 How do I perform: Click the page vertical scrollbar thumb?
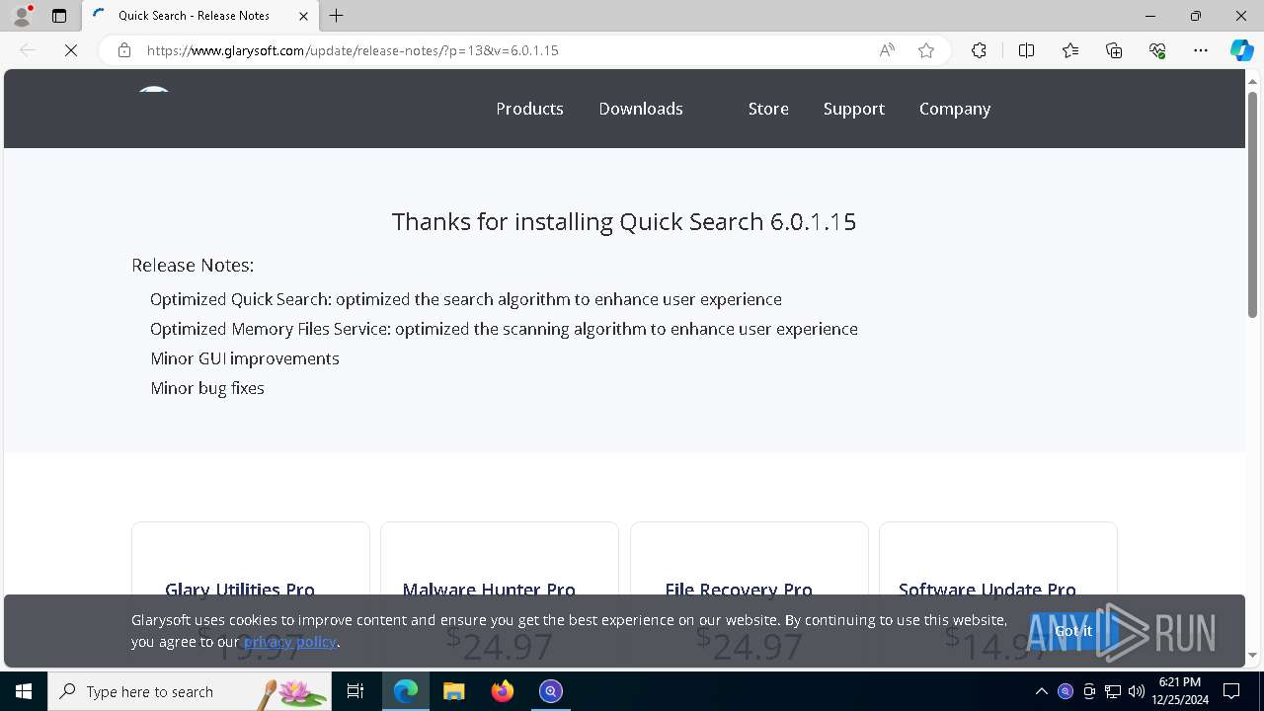1252,204
